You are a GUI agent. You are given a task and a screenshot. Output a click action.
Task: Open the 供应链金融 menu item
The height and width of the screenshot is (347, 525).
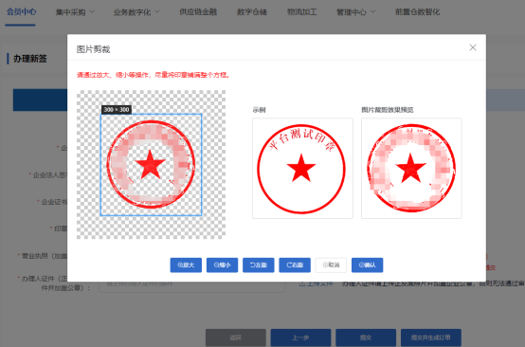[198, 12]
